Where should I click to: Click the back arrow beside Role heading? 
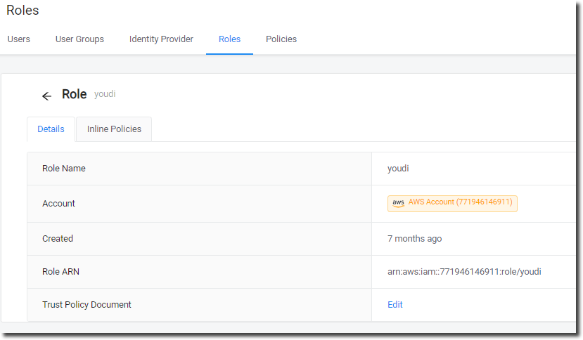click(46, 96)
